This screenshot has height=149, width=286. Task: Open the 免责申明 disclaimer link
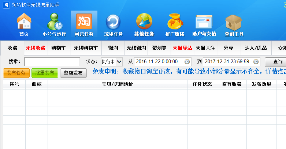click(x=189, y=71)
